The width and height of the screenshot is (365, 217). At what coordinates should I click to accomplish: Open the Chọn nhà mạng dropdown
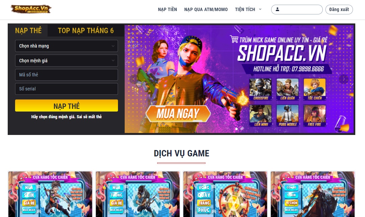(66, 46)
